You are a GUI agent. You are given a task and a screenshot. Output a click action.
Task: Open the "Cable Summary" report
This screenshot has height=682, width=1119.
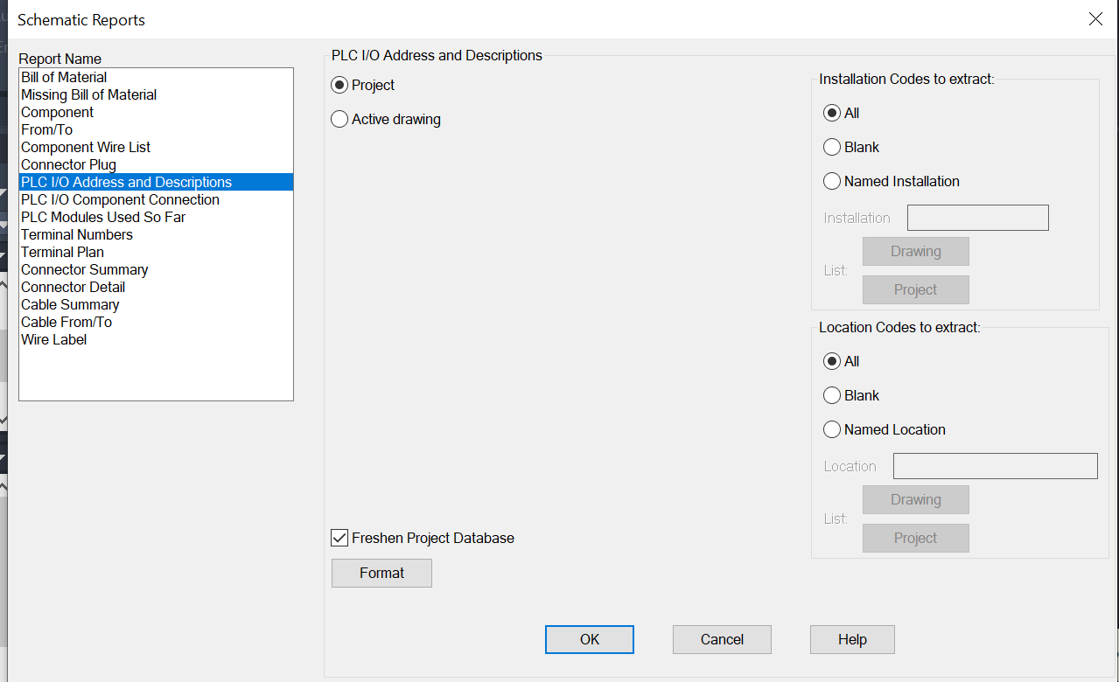[69, 304]
